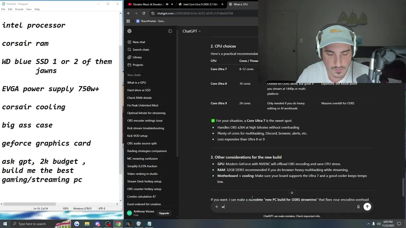This screenshot has width=406, height=228.
Task: Reload the ChatGPT page
Action: 144,13
